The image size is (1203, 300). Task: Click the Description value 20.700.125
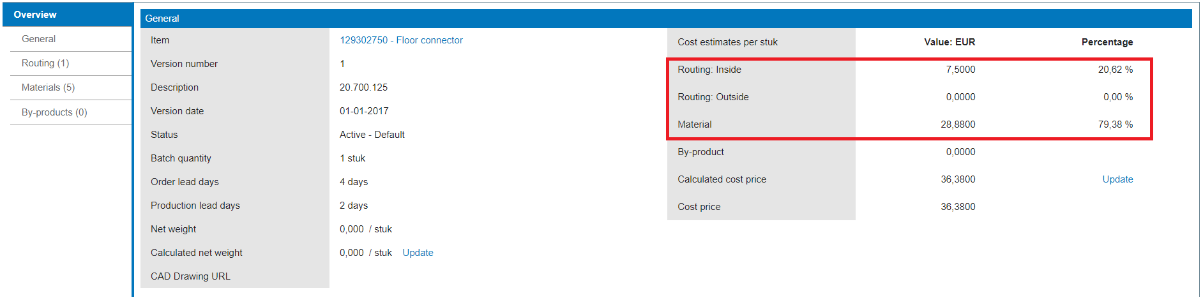click(363, 87)
